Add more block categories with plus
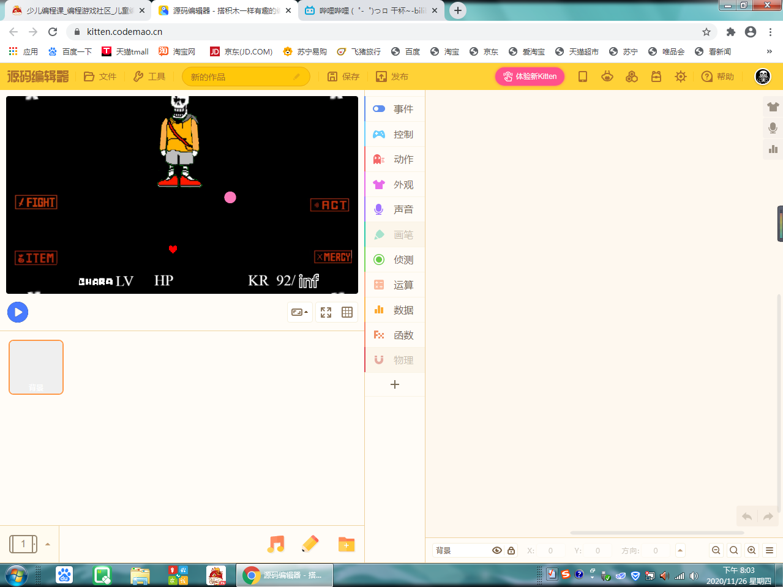783x587 pixels. tap(395, 384)
